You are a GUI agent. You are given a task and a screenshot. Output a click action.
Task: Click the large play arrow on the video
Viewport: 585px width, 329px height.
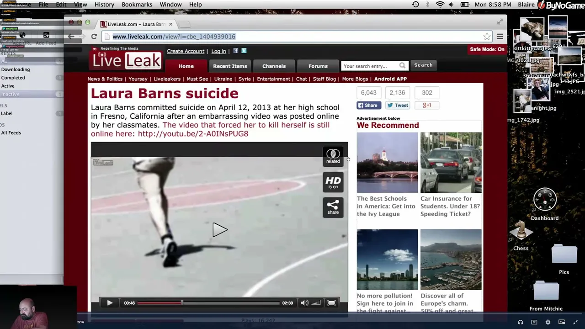(x=219, y=230)
